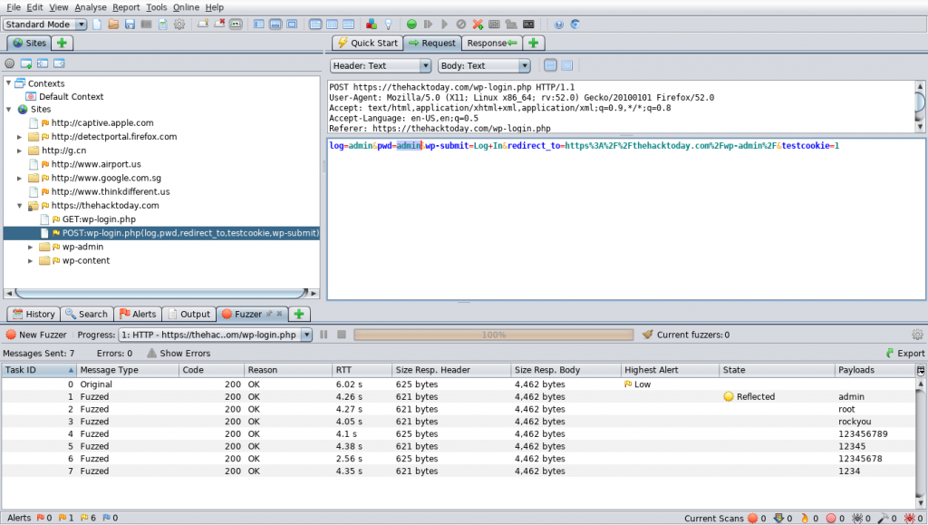Screen dimensions: 928x525
Task: Open the Options gear icon in toolbar
Action: [179, 24]
